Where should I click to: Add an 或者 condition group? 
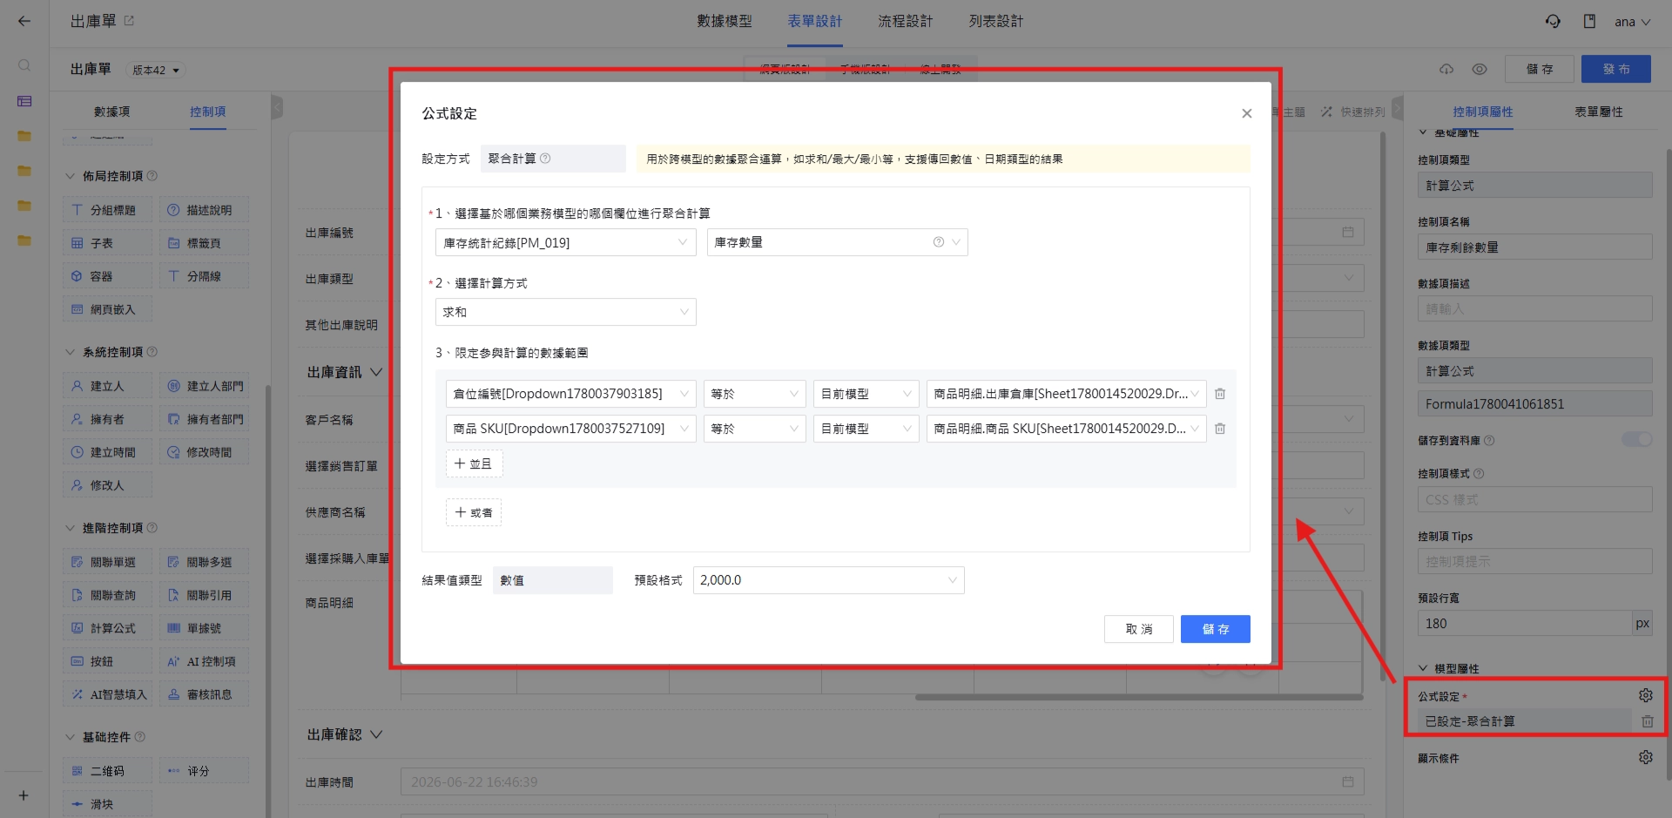pyautogui.click(x=474, y=512)
